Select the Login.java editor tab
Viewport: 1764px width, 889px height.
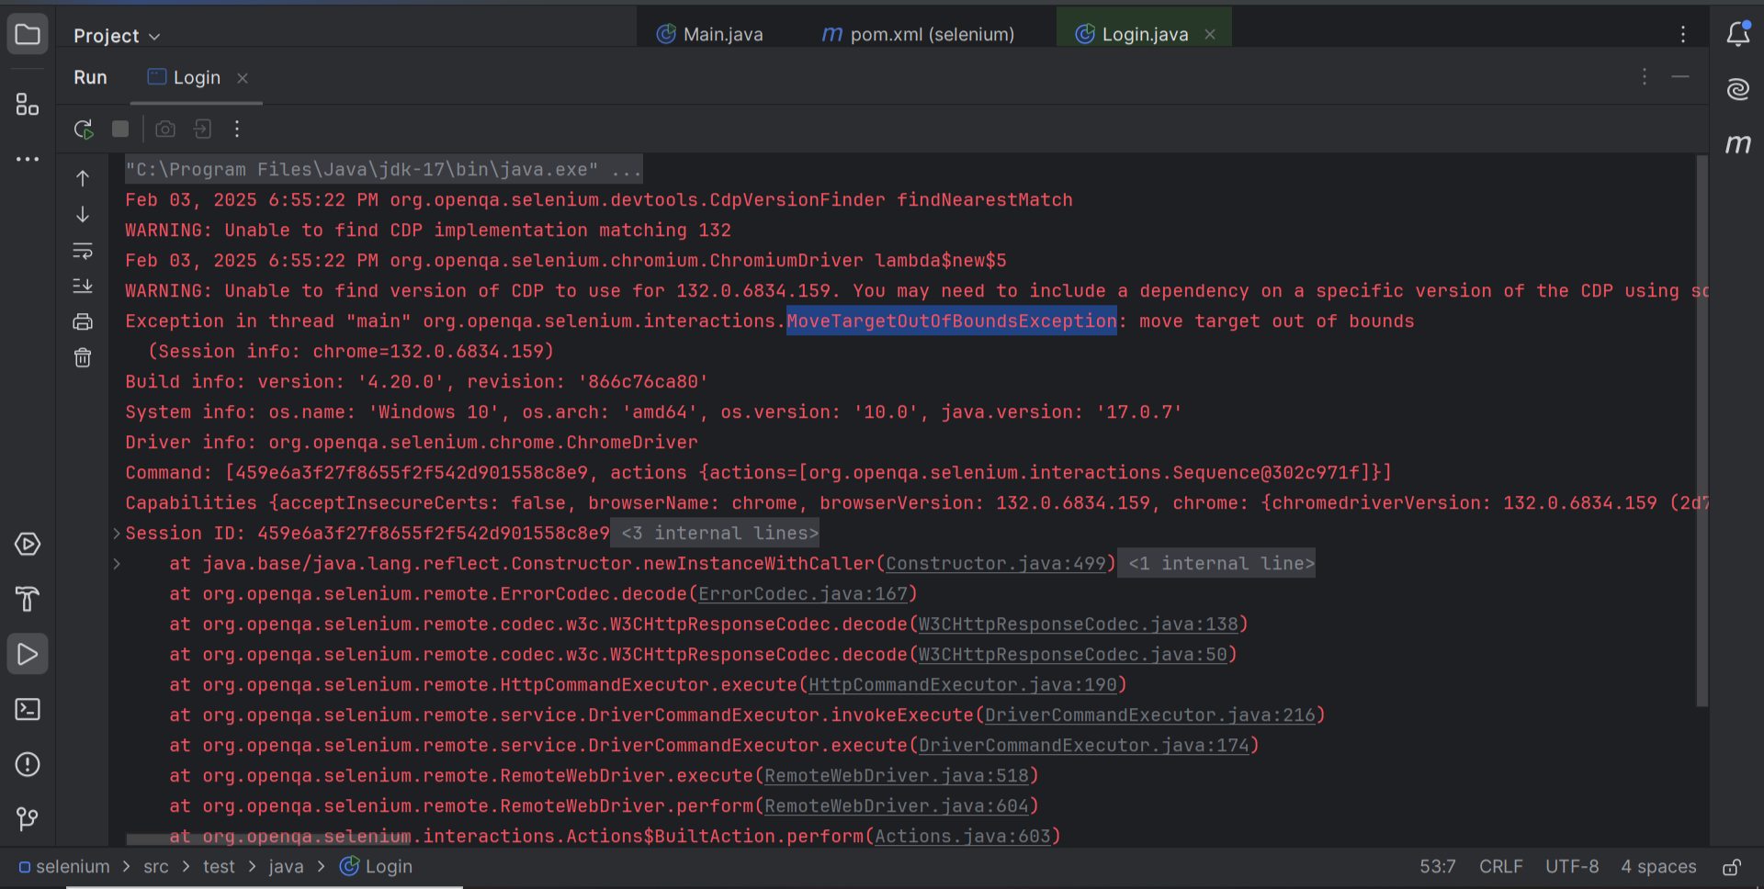point(1144,35)
